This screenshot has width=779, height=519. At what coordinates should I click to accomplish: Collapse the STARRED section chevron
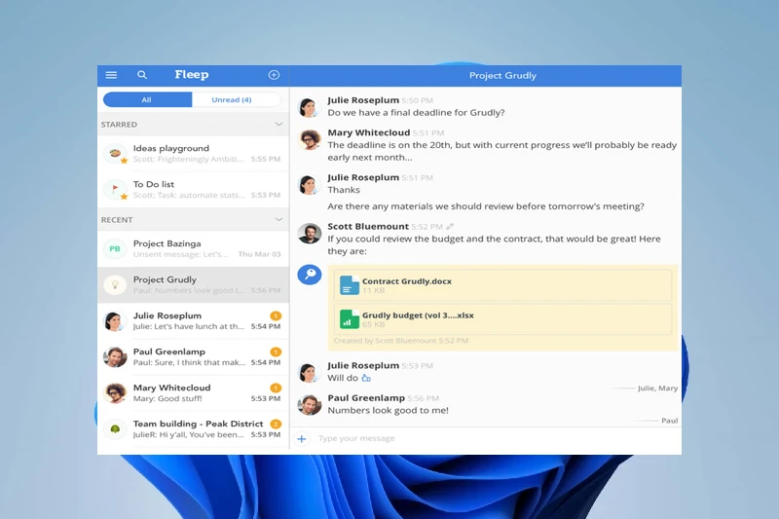[x=278, y=125]
